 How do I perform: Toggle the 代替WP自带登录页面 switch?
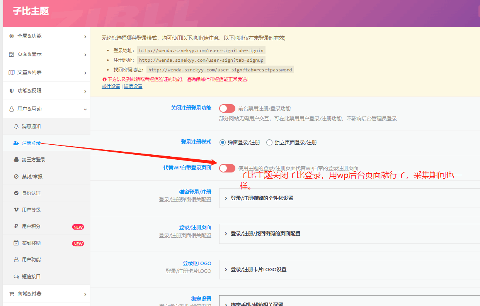(227, 168)
